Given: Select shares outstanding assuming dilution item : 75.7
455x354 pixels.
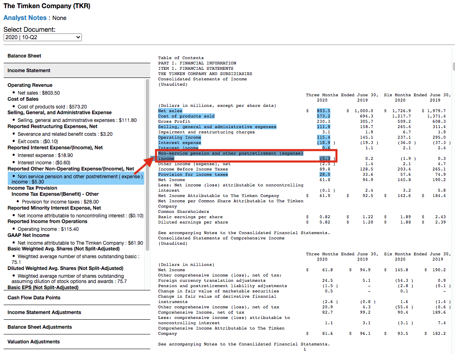Looking at the screenshot, I should (x=69, y=279).
